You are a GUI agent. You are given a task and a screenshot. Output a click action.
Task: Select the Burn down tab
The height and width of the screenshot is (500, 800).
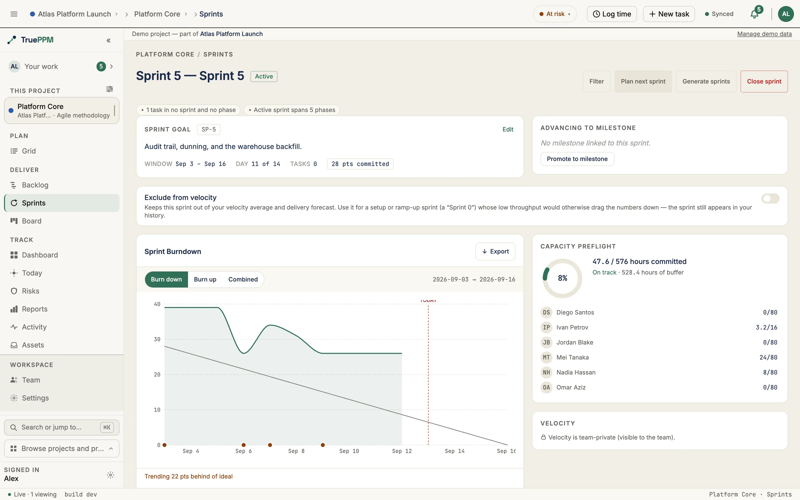point(166,279)
